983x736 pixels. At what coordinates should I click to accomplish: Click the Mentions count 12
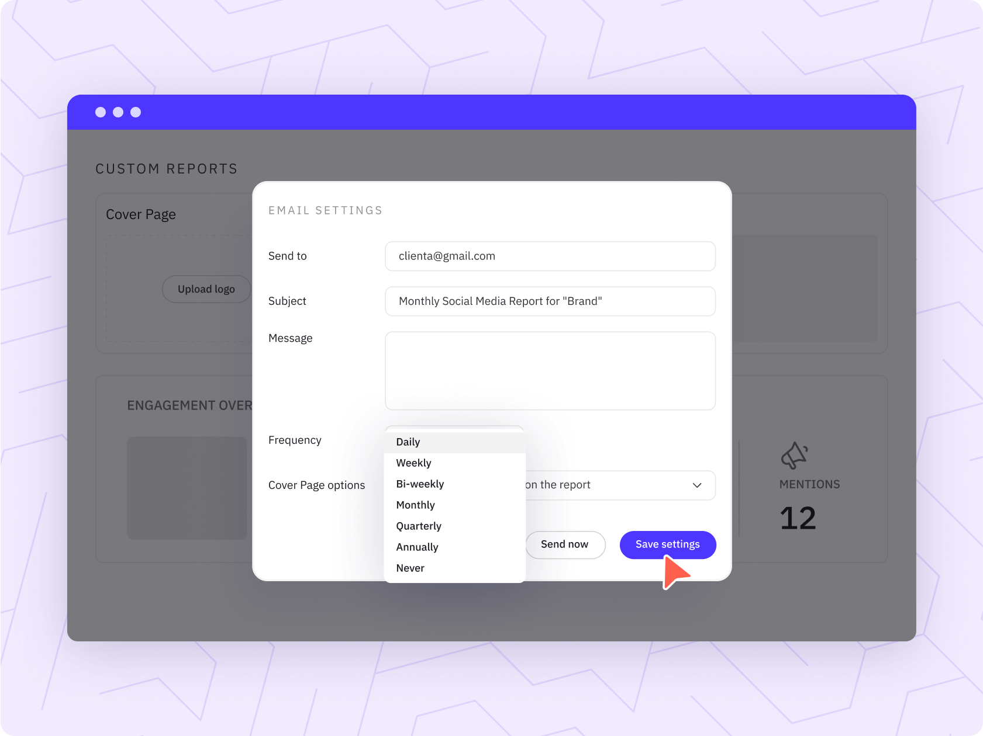[x=798, y=519]
